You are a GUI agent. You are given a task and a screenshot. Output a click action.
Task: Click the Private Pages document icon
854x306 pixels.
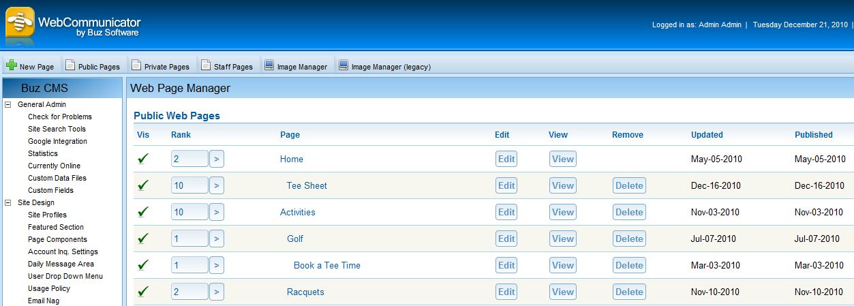136,65
